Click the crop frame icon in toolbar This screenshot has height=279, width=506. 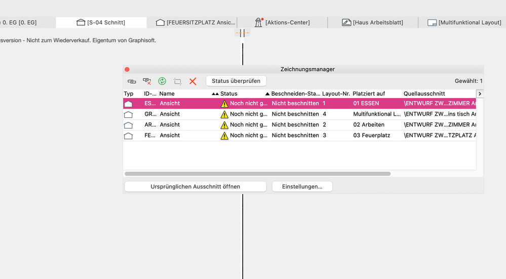pyautogui.click(x=177, y=81)
